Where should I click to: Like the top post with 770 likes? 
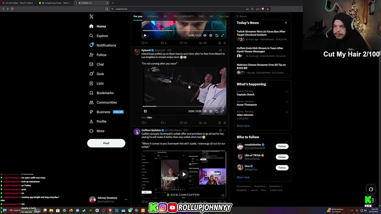coord(183,43)
